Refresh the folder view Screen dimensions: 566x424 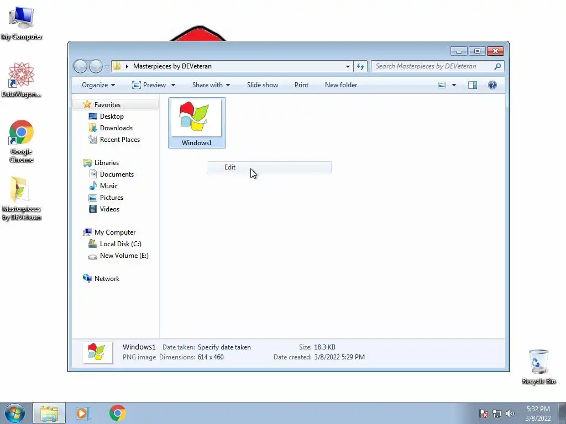tap(360, 66)
